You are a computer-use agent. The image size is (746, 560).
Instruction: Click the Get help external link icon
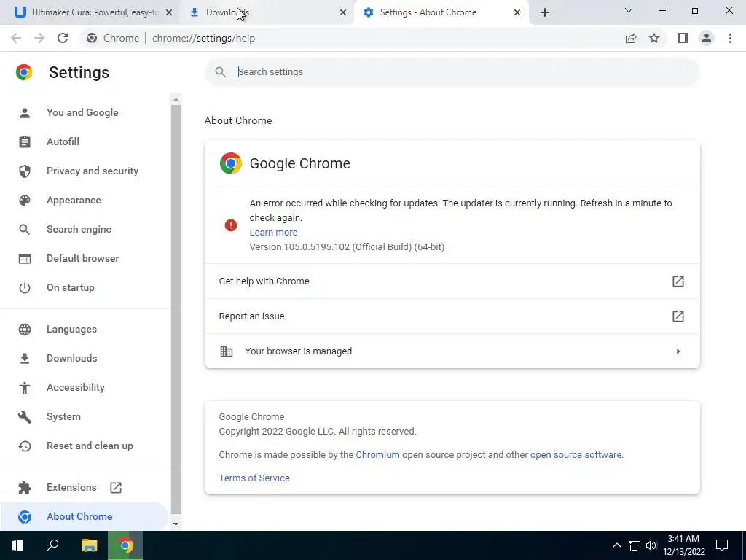(678, 281)
